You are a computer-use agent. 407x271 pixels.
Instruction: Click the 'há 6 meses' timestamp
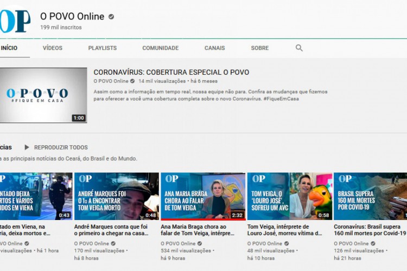tap(204, 81)
